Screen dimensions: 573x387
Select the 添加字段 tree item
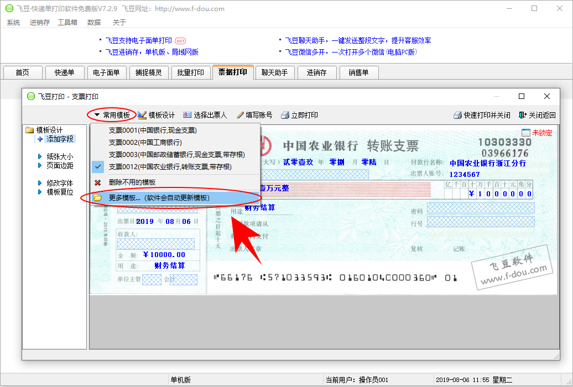pos(60,139)
